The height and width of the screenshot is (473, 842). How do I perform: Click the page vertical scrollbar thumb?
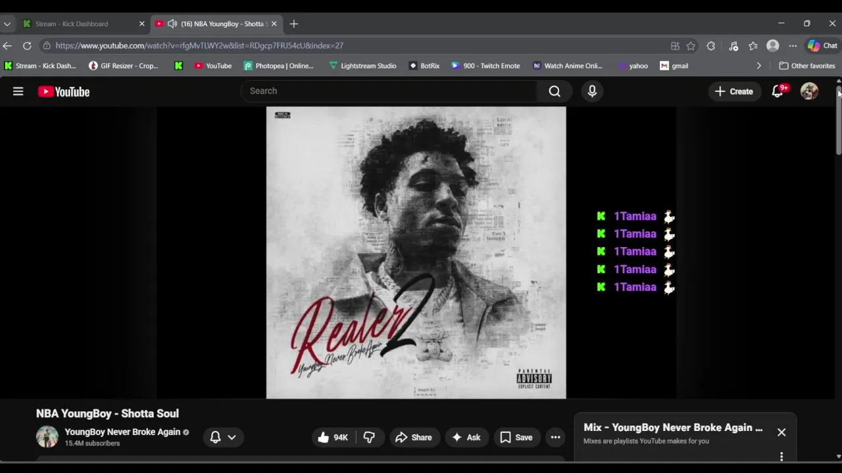(839, 120)
